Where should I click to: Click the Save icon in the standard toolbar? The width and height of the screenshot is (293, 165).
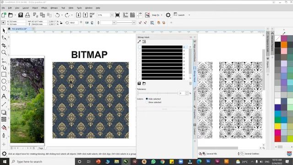[x=21, y=15]
